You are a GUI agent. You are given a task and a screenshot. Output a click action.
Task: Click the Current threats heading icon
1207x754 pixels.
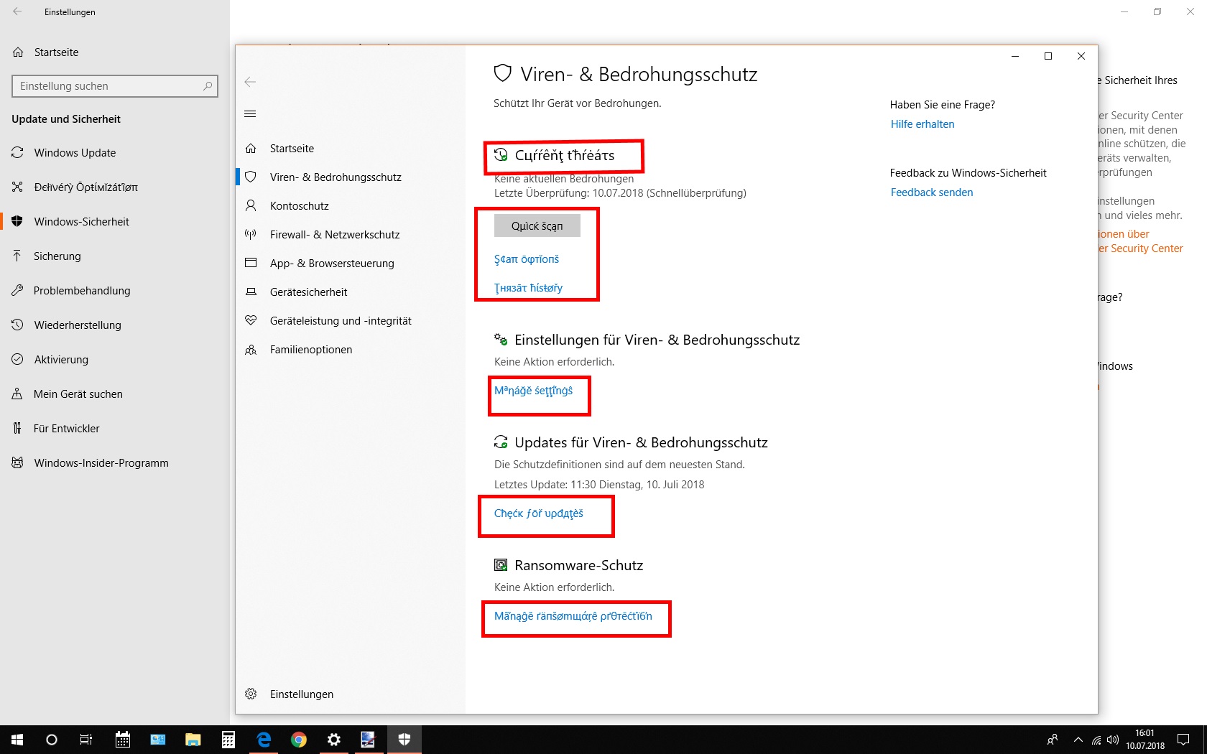click(x=501, y=154)
